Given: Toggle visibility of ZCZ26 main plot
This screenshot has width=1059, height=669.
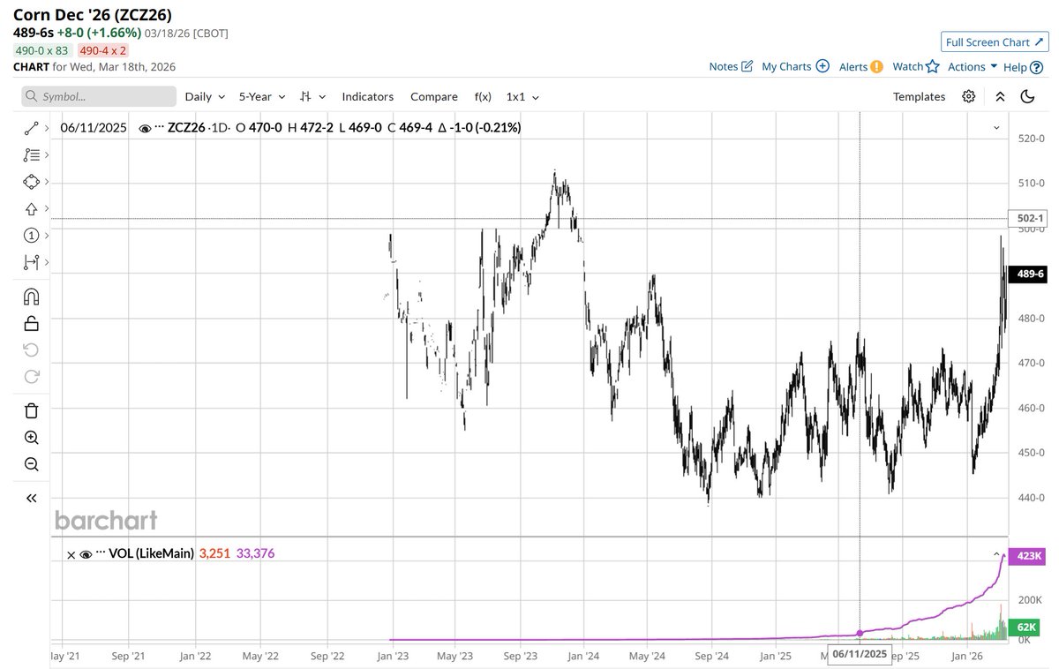Looking at the screenshot, I should coord(145,128).
